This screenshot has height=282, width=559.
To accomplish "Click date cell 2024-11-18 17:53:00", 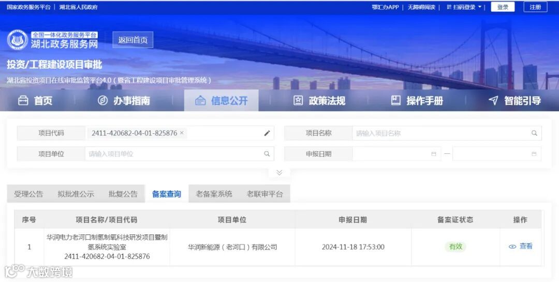I will pos(353,247).
